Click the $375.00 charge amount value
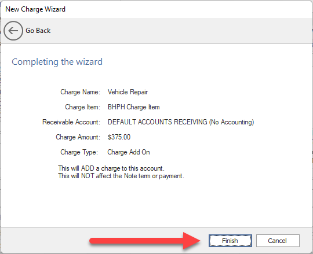 coord(119,137)
